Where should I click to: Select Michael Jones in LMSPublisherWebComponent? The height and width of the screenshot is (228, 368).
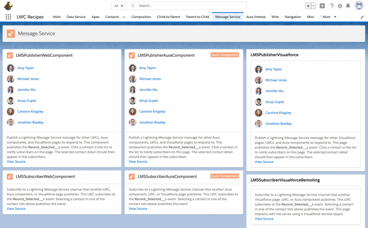coord(28,79)
